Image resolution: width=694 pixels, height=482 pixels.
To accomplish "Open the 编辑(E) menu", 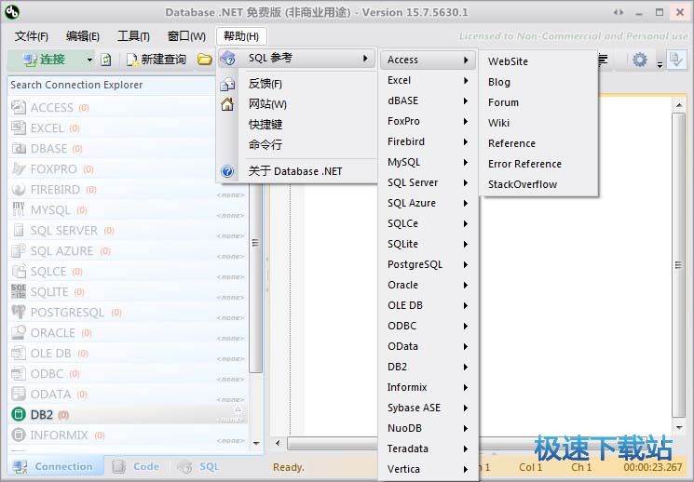I will coord(82,35).
